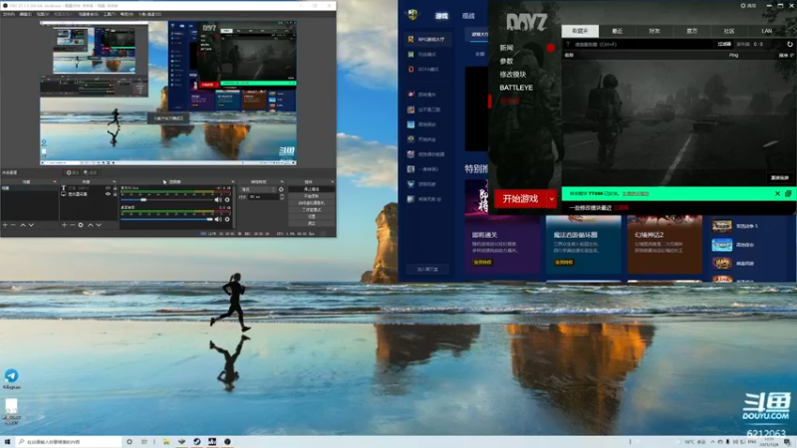The height and width of the screenshot is (448, 797).
Task: Open 新闻 in the DayZ launcher side menu
Action: (x=506, y=48)
